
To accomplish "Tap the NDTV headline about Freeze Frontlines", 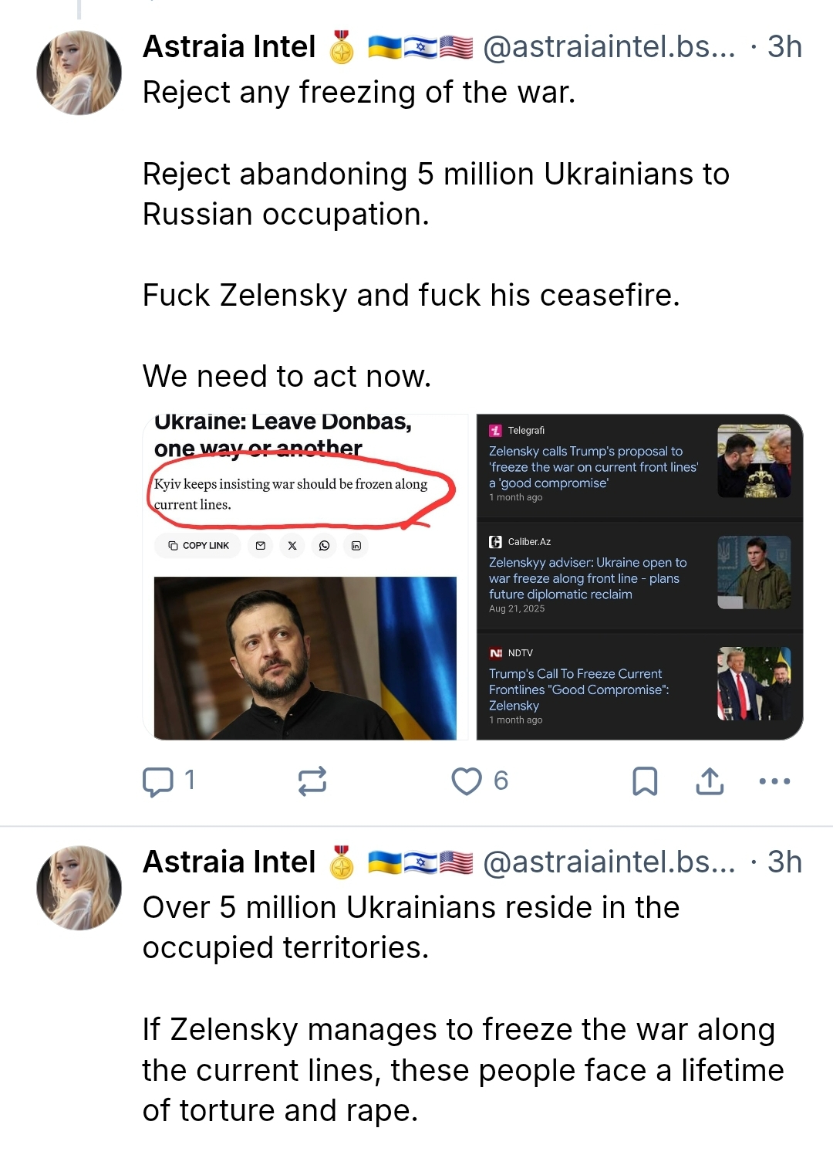I will click(578, 689).
